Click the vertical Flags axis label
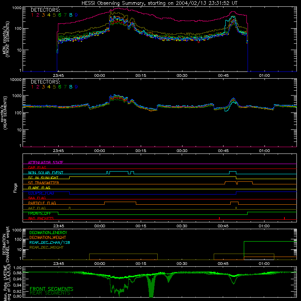 coord(15,188)
